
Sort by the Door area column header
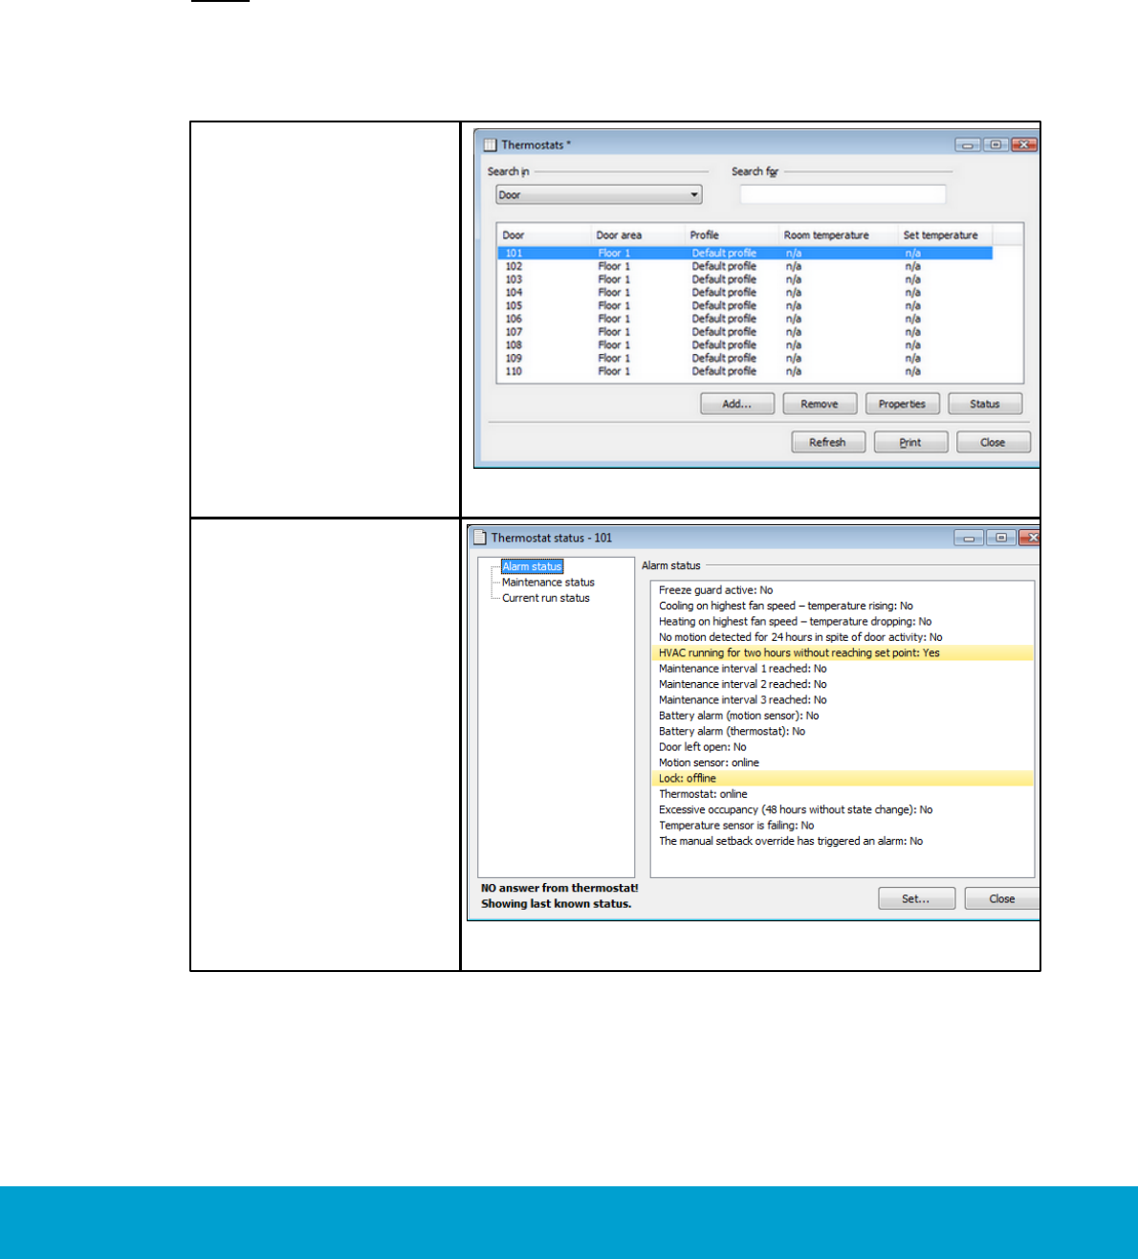tap(637, 234)
